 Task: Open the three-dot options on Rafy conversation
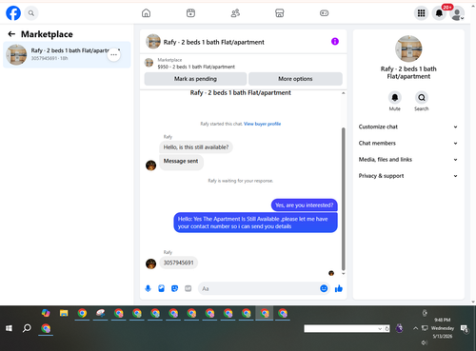coord(113,54)
